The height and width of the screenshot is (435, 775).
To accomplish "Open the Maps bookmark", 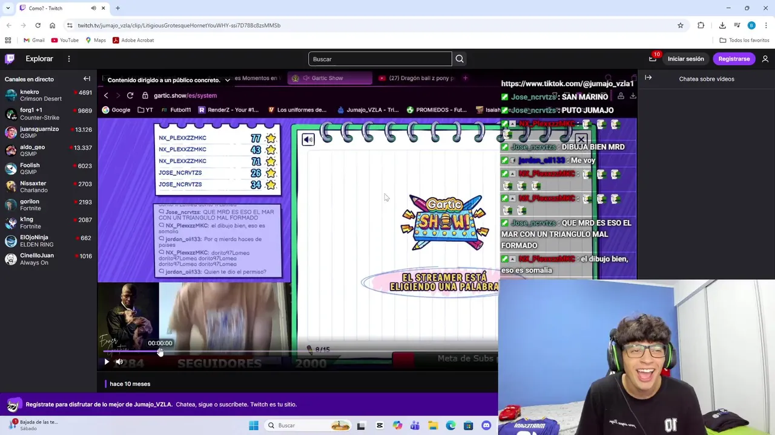I will [96, 40].
